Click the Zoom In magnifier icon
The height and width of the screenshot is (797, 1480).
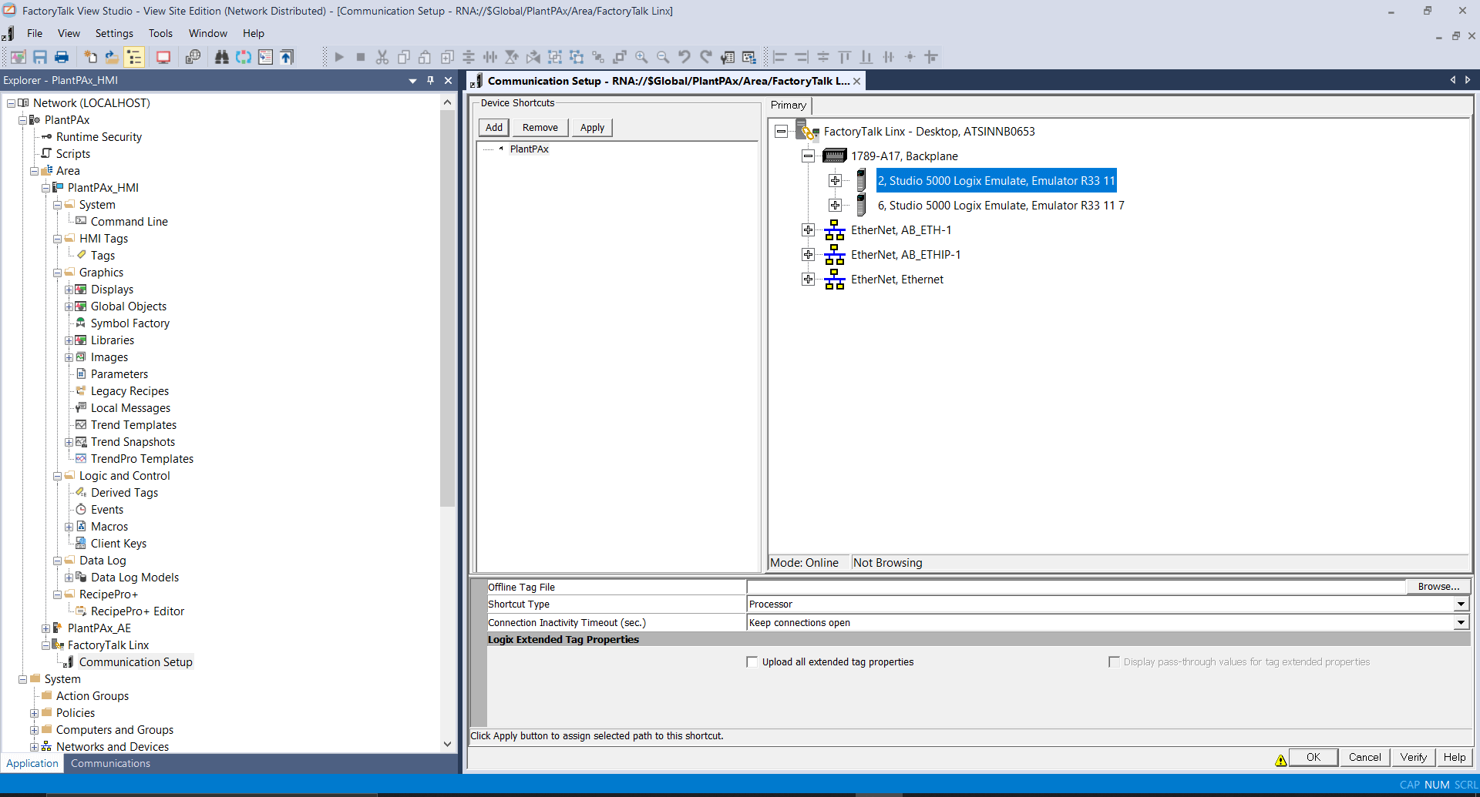coord(641,57)
